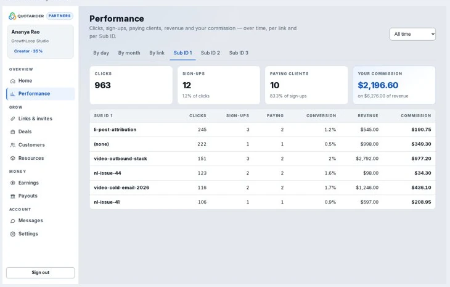Click the Ananya Rao profile card
The image size is (450, 287).
[41, 41]
